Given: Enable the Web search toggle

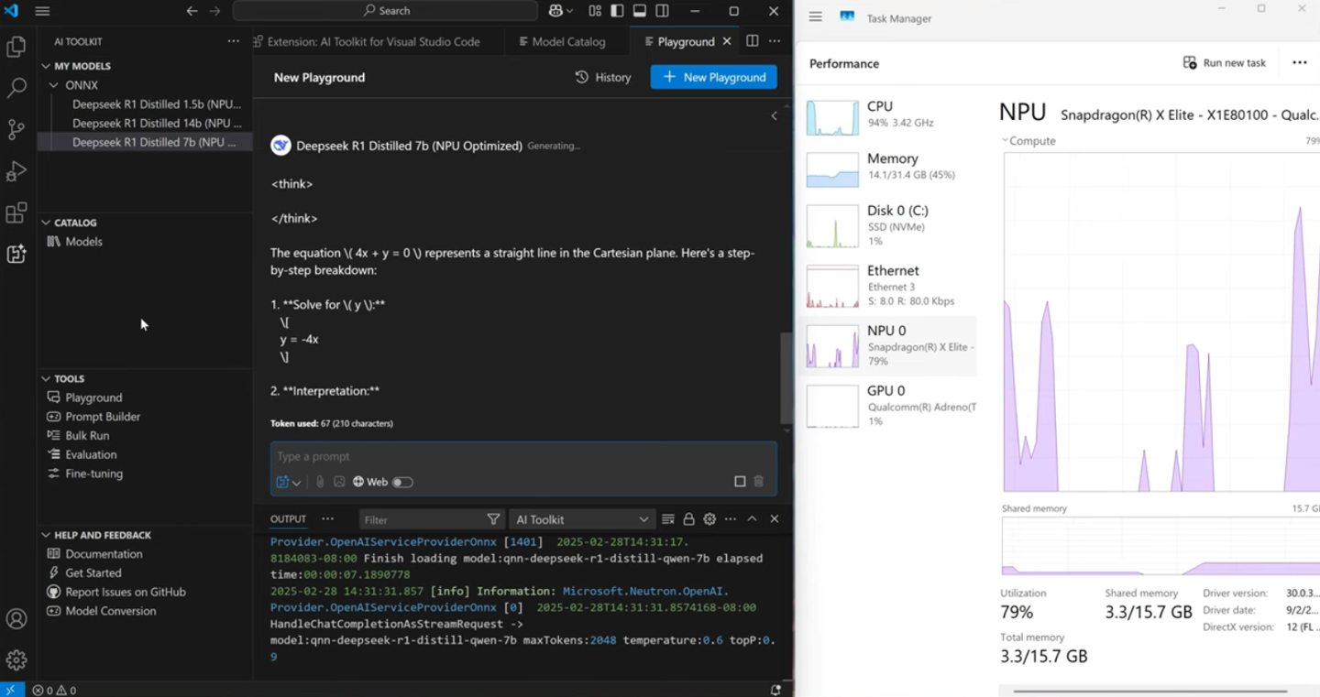Looking at the screenshot, I should pyautogui.click(x=402, y=482).
